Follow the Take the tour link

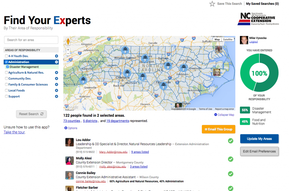click(x=14, y=132)
